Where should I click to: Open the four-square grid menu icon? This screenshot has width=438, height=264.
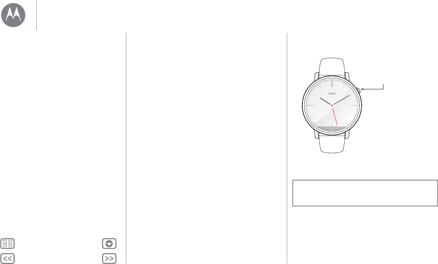coord(7,243)
